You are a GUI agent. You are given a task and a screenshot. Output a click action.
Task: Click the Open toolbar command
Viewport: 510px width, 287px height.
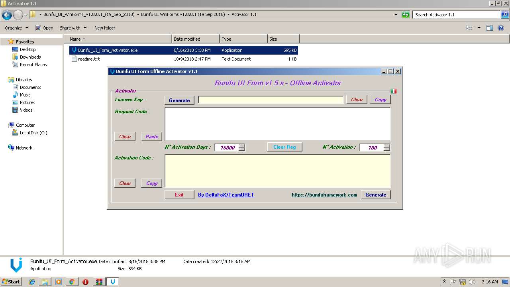44,28
